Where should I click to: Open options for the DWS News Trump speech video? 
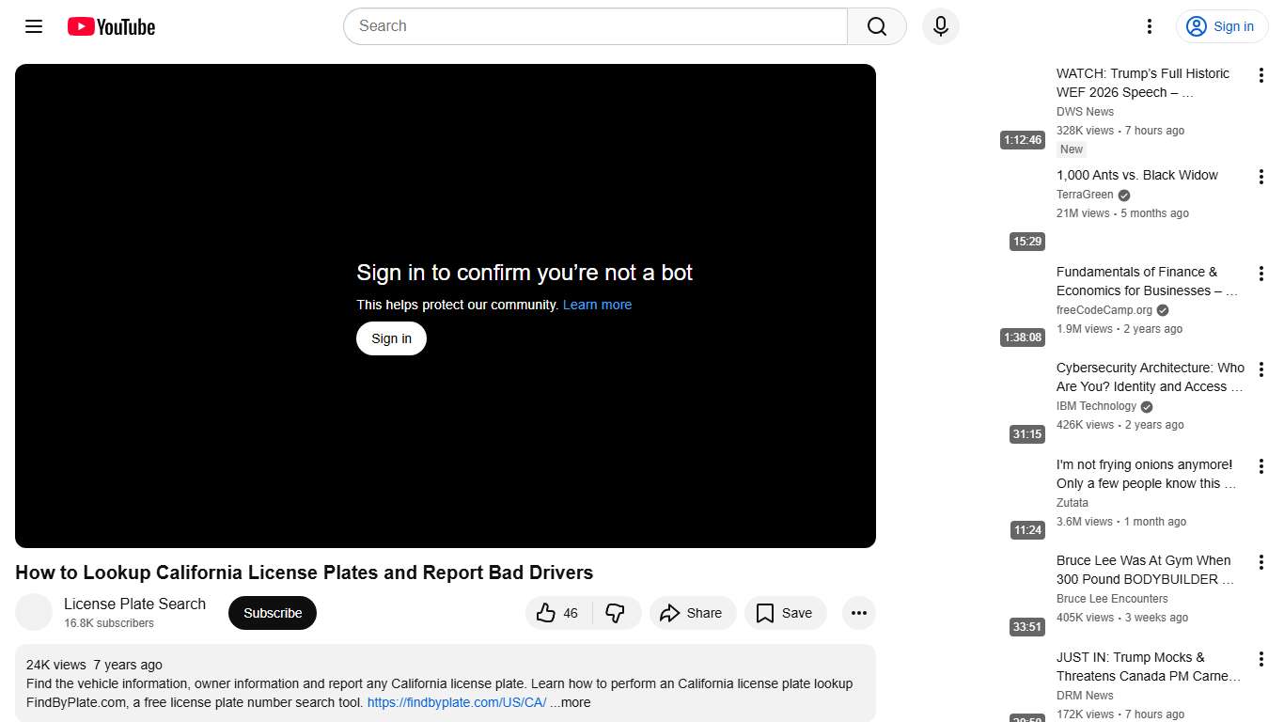1261,74
